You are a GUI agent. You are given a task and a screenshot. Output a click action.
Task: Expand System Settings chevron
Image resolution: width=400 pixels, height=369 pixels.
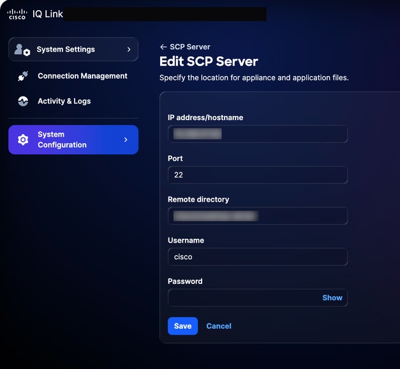pos(129,49)
